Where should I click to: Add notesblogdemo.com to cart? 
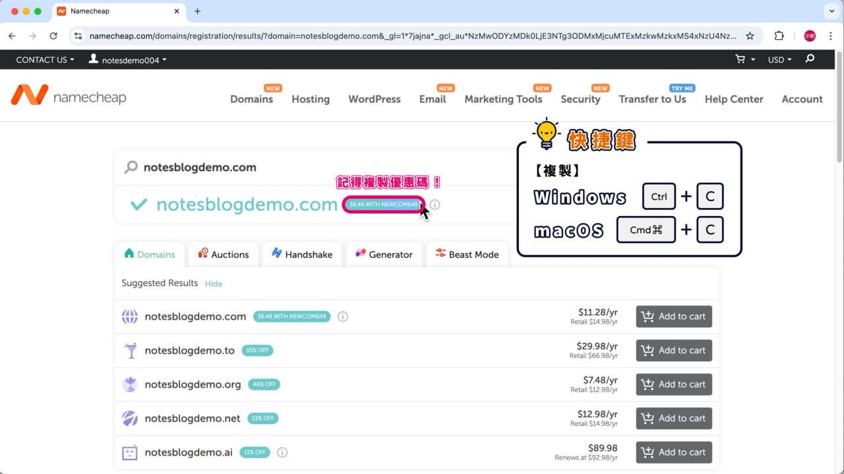tap(674, 316)
